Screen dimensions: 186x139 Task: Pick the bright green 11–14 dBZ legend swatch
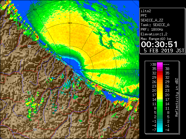pos(160,104)
